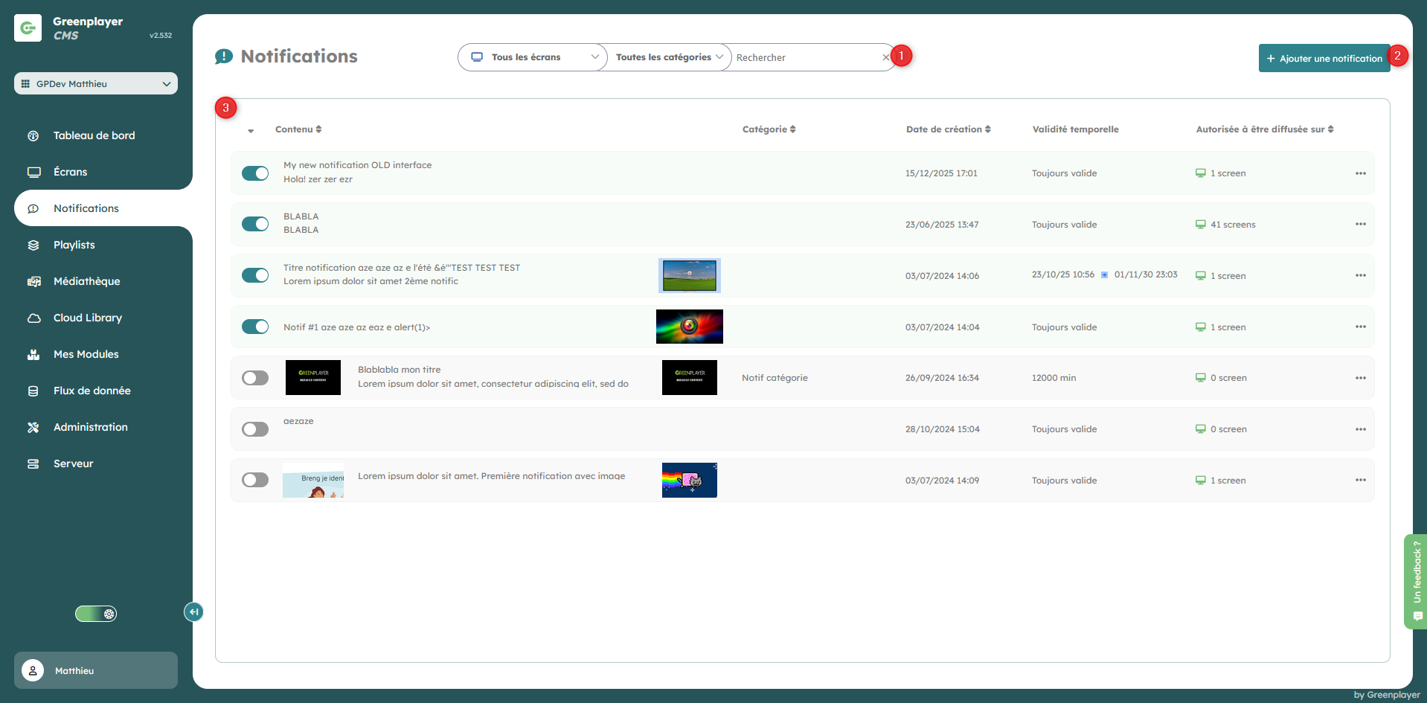Enable the Blablabla mon titre notification toggle

[x=255, y=378]
